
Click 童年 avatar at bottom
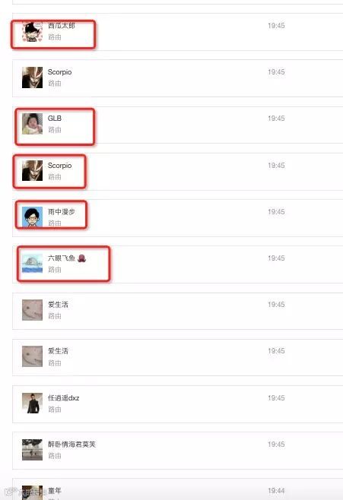[32, 492]
